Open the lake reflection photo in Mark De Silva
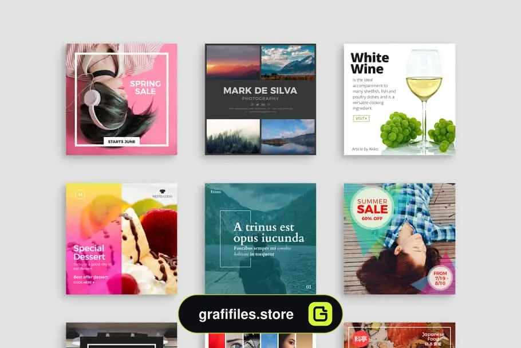 pos(288,136)
